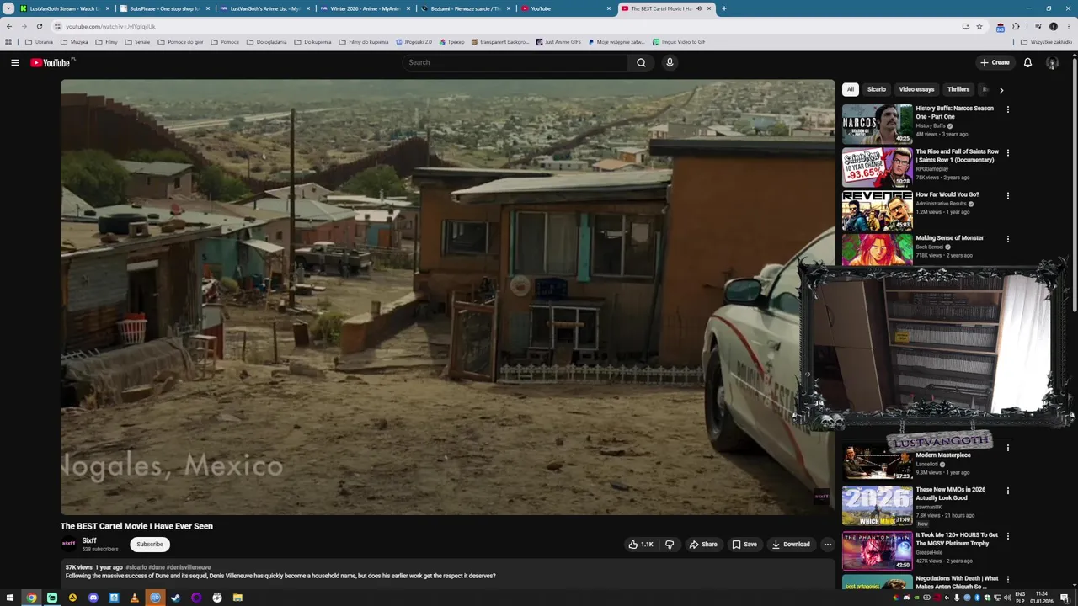Open options for Negotiations With Death video
Screen dimensions: 1078x606
coord(1007,580)
